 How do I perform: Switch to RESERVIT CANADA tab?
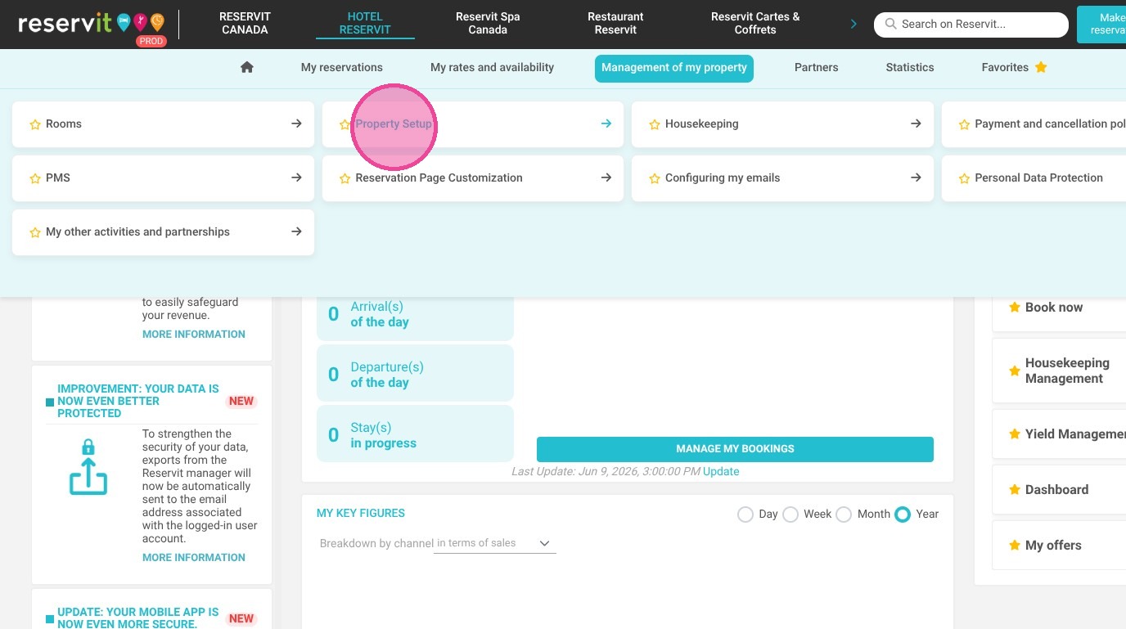click(x=245, y=23)
